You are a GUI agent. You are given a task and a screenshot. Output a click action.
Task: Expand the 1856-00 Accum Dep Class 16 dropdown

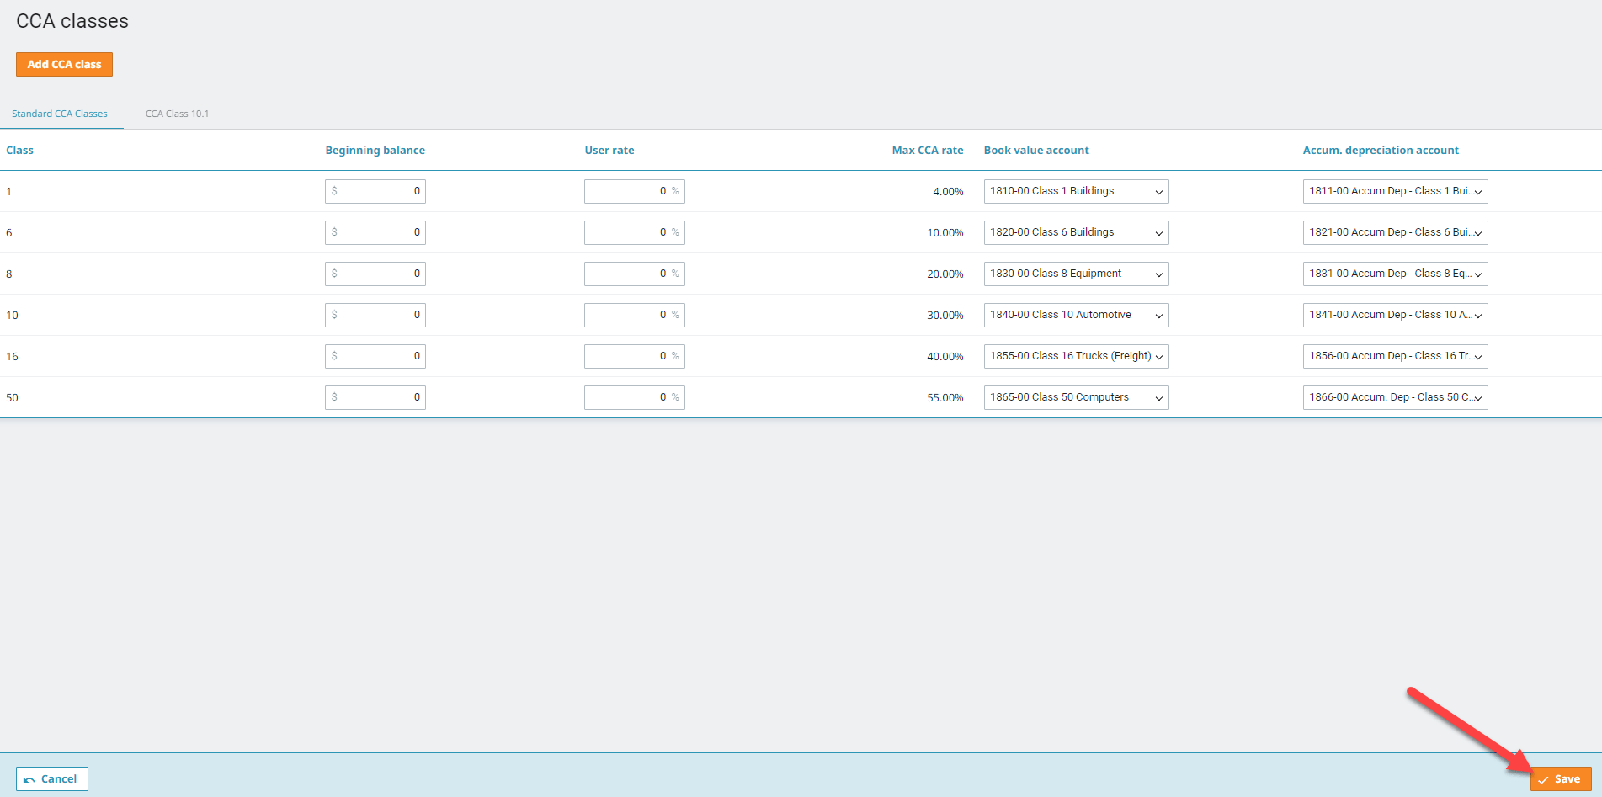(x=1395, y=356)
